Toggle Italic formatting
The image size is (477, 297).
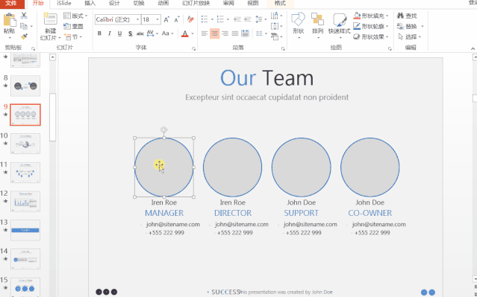tap(110, 33)
